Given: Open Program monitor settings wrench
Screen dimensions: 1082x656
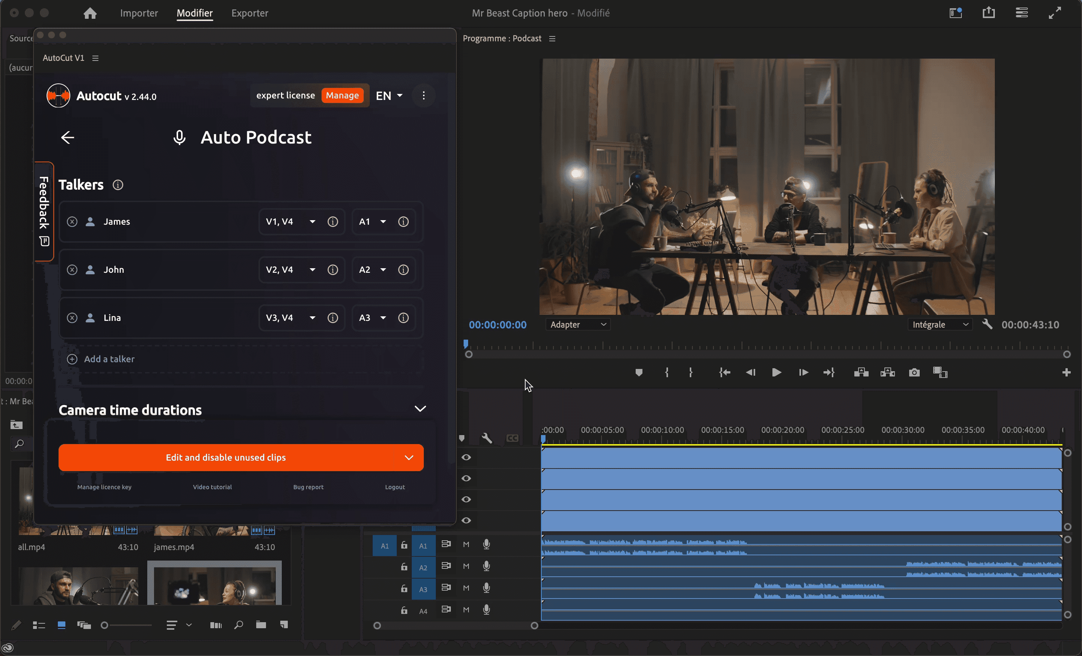Looking at the screenshot, I should point(987,325).
